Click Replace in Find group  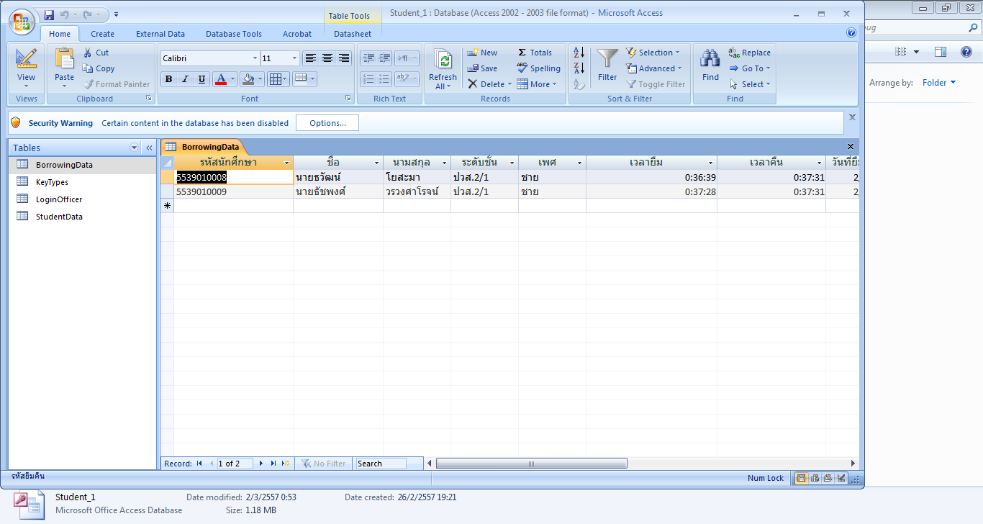click(749, 53)
